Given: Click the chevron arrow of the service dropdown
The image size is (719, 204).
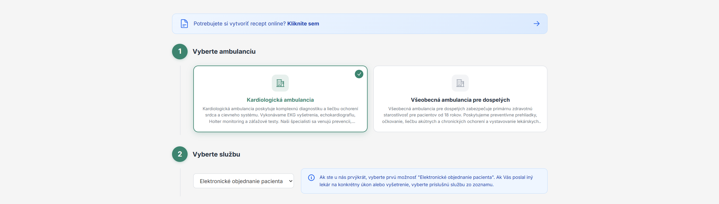Looking at the screenshot, I should pyautogui.click(x=290, y=181).
